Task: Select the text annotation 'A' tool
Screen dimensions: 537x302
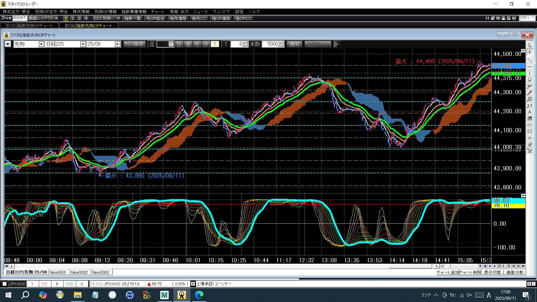Action: [530, 112]
